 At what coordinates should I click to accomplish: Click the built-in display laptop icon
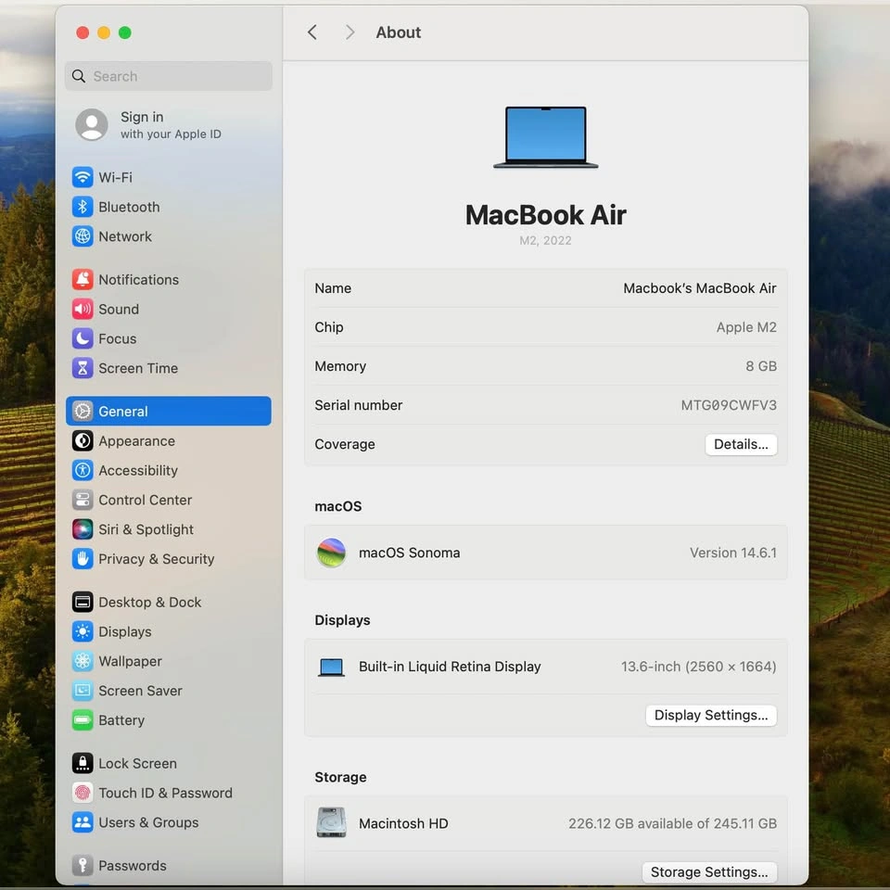[x=331, y=667]
